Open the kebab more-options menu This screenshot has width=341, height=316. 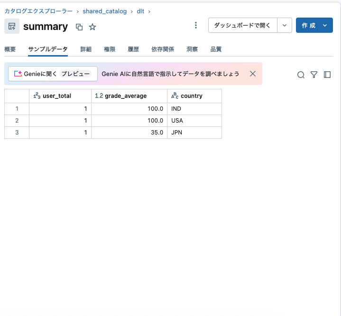click(x=196, y=25)
